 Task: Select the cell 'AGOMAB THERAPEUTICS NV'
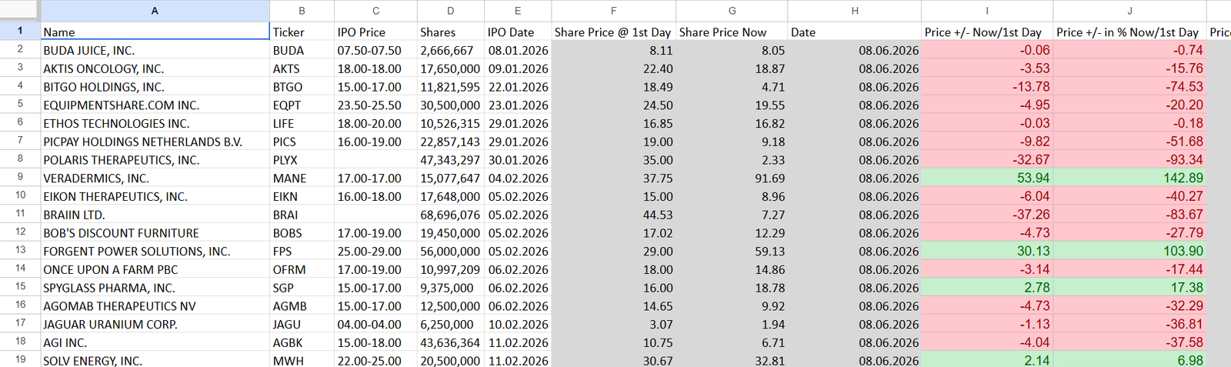[155, 306]
